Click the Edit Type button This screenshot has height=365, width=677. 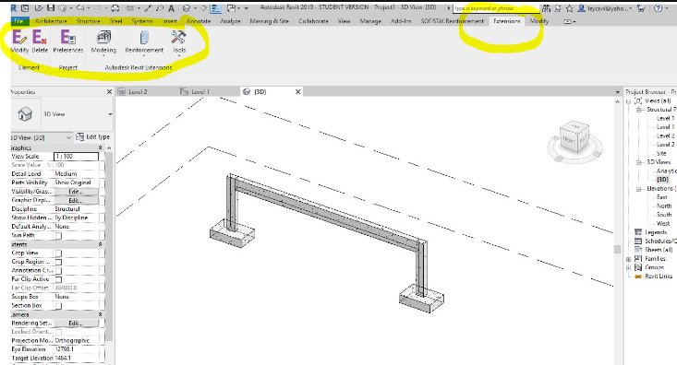93,137
